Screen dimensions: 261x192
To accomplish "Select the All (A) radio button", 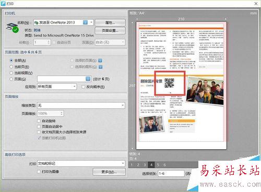I will tap(11, 61).
